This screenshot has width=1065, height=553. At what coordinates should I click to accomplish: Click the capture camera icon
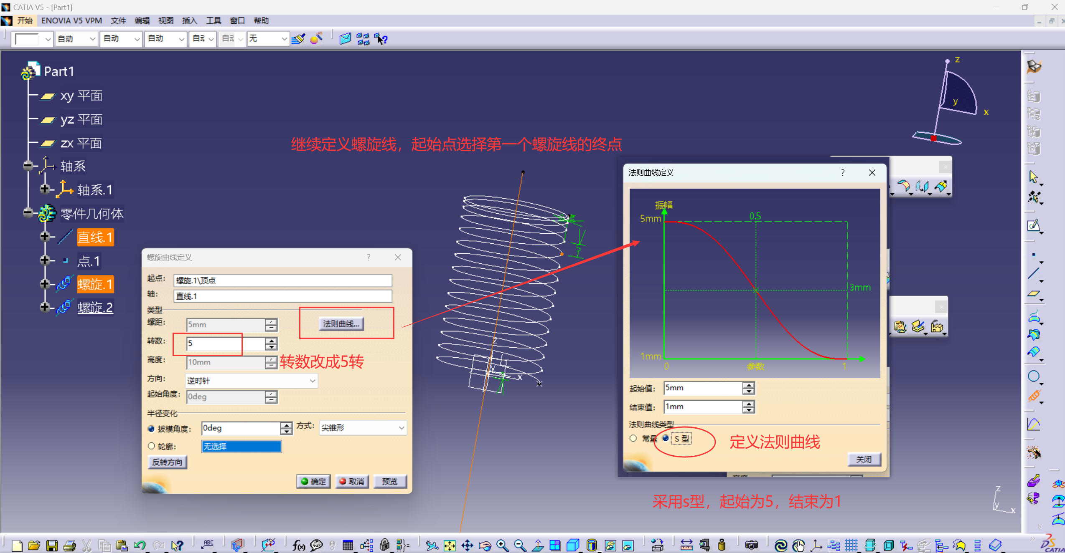click(x=751, y=545)
